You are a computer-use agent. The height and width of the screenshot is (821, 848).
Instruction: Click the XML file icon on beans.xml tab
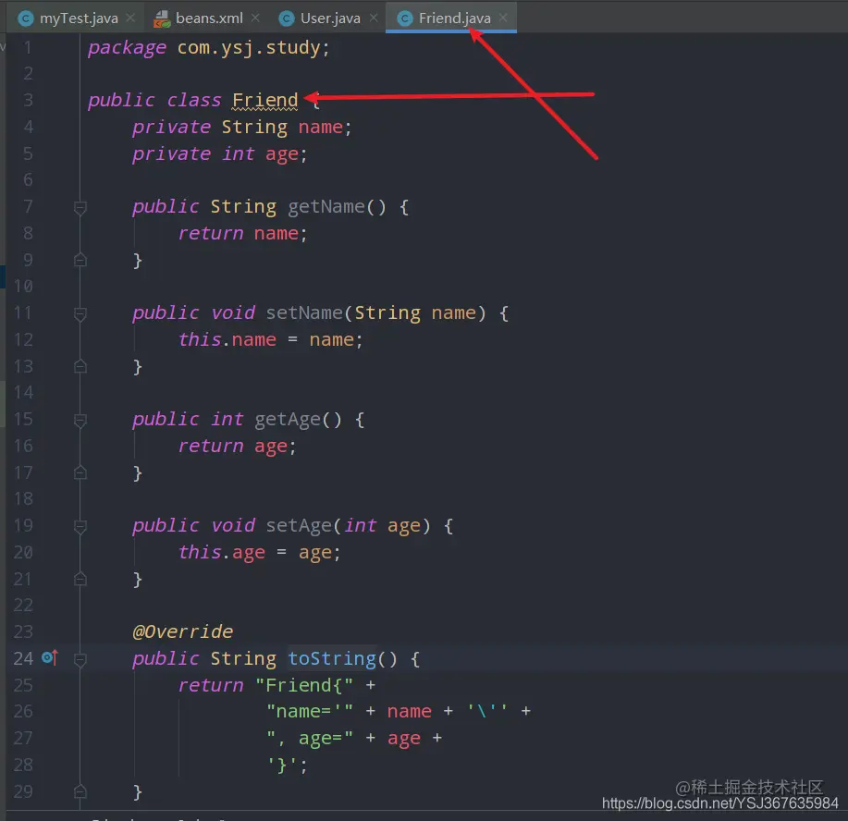(x=161, y=18)
